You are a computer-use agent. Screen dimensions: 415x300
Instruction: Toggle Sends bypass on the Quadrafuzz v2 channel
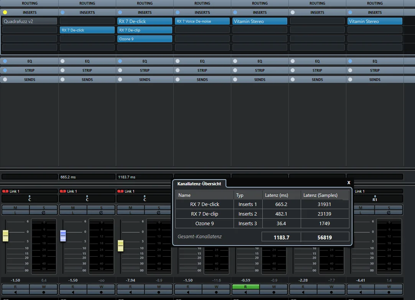(x=5, y=79)
